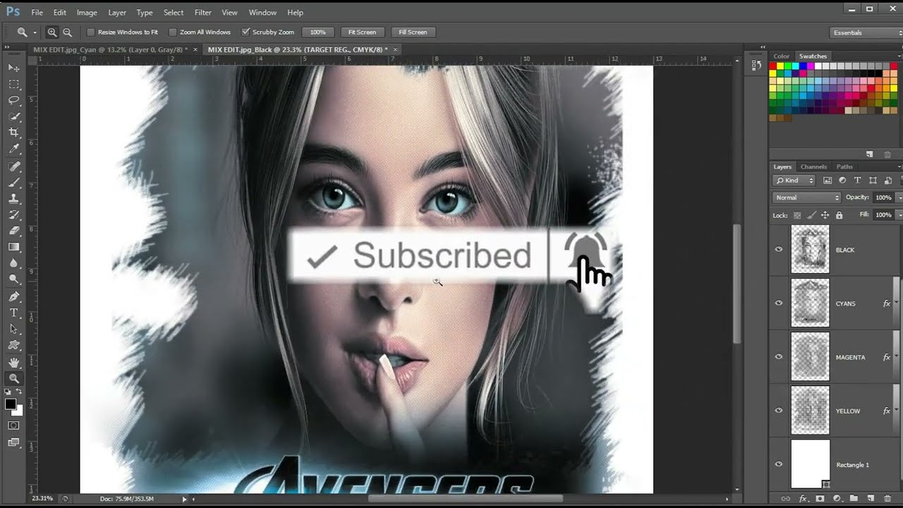The image size is (903, 508).
Task: Select the Custom Shape tool
Action: (x=13, y=345)
